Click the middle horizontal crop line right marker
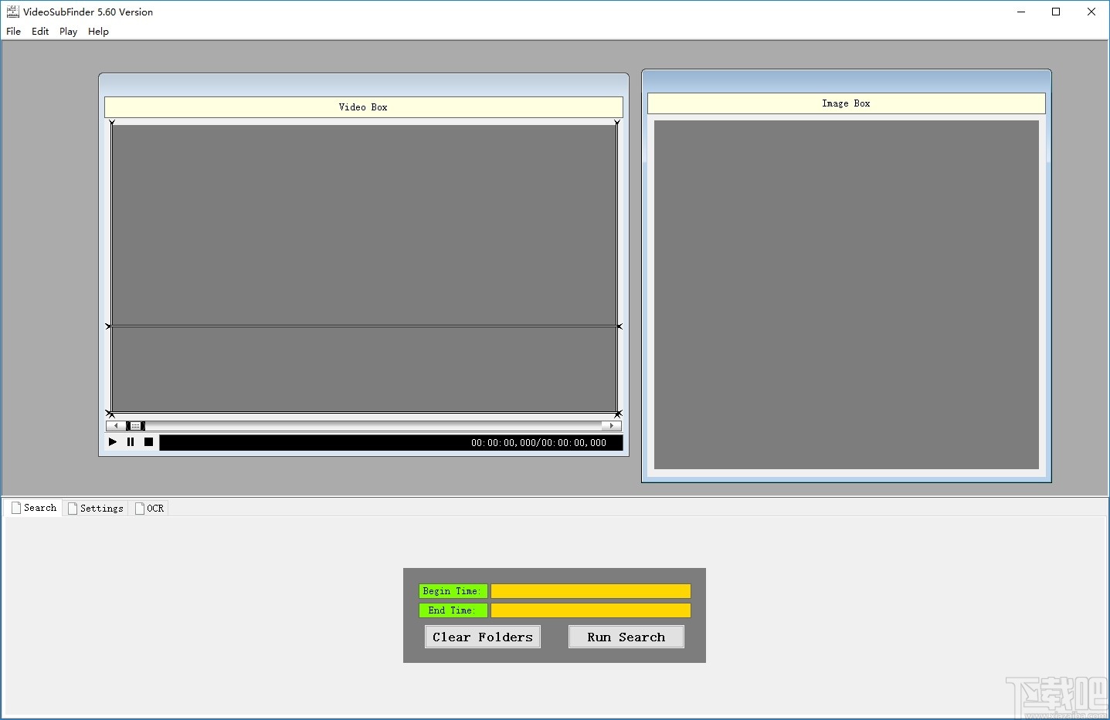This screenshot has width=1110, height=720. coord(619,326)
